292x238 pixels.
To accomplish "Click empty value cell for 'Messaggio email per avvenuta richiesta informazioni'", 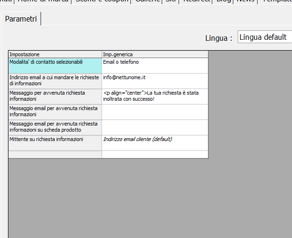I will (x=155, y=112).
